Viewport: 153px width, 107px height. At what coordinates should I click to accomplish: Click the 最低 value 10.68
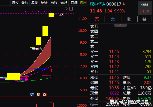114,88
